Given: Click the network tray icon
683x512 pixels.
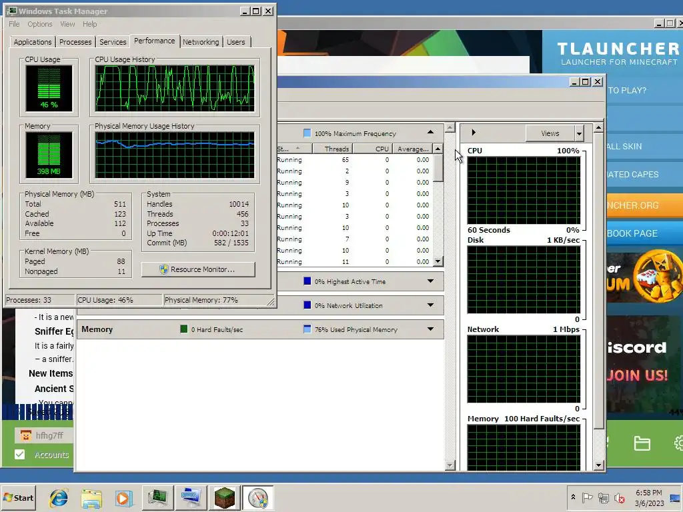Looking at the screenshot, I should pyautogui.click(x=603, y=497).
